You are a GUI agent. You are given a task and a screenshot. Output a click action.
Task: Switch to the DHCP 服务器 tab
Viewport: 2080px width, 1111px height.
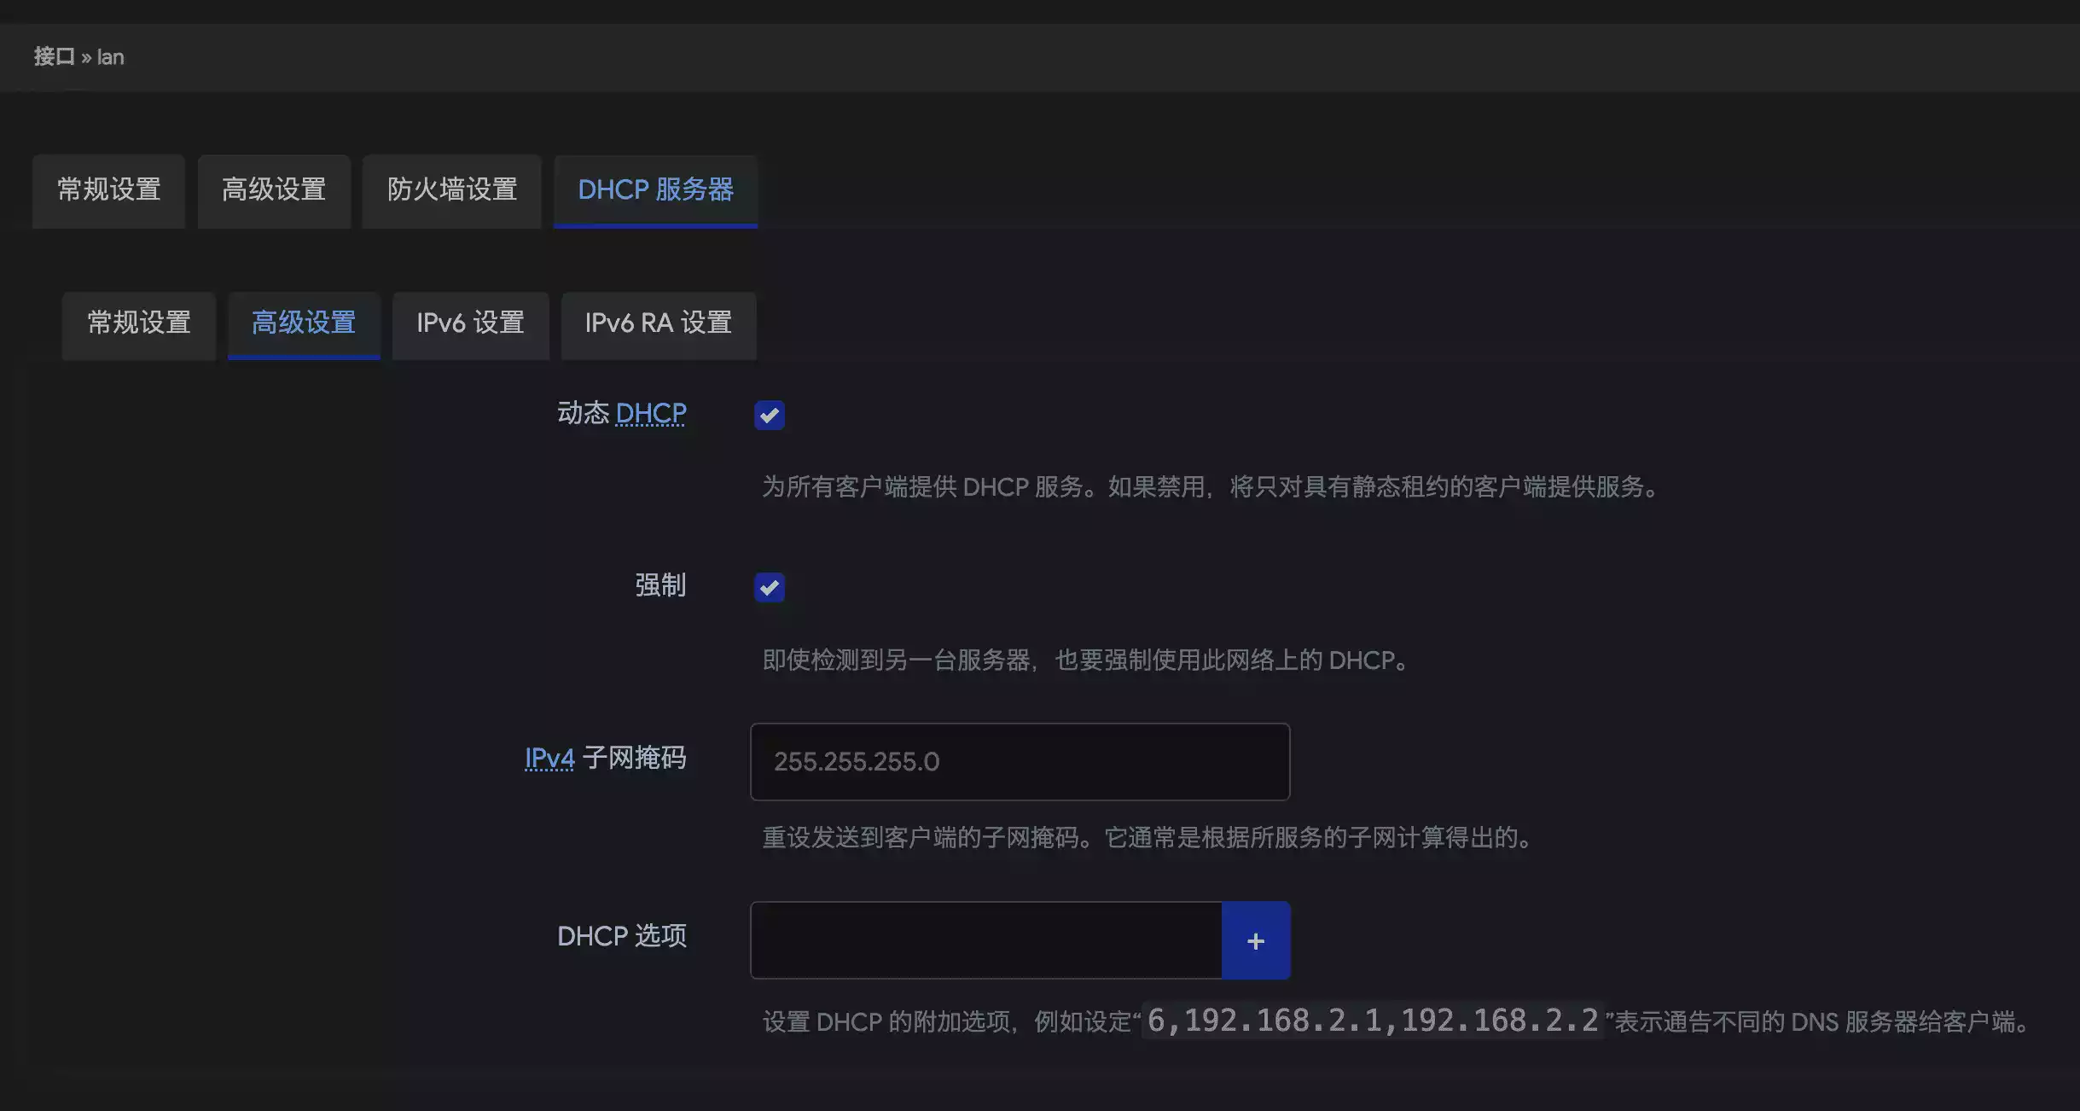[x=655, y=189]
